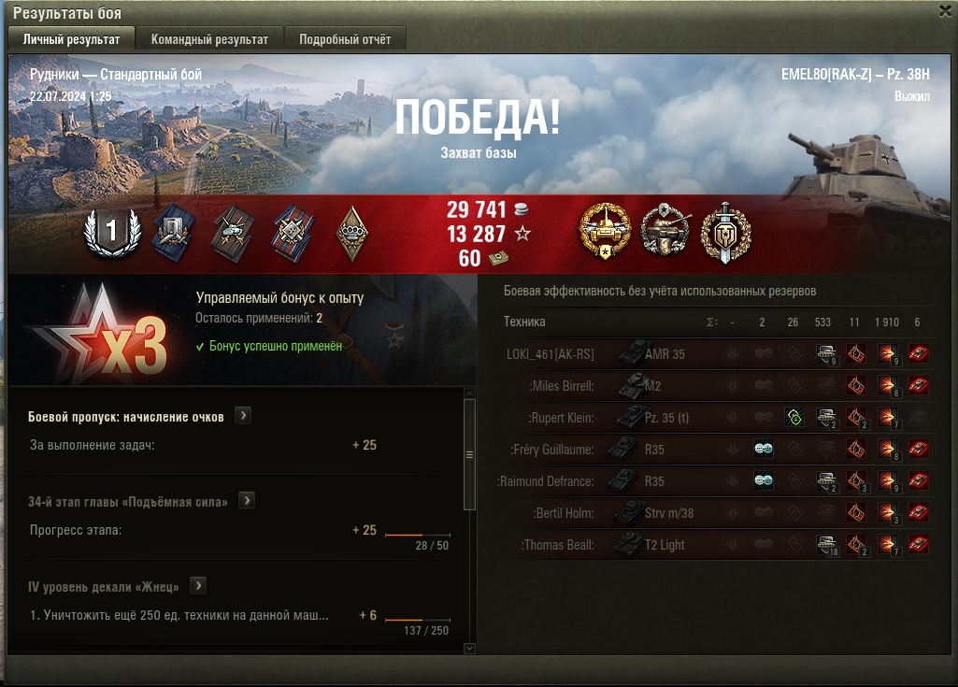Image resolution: width=958 pixels, height=687 pixels.
Task: Expand the 34-й этап главы section
Action: (x=247, y=501)
